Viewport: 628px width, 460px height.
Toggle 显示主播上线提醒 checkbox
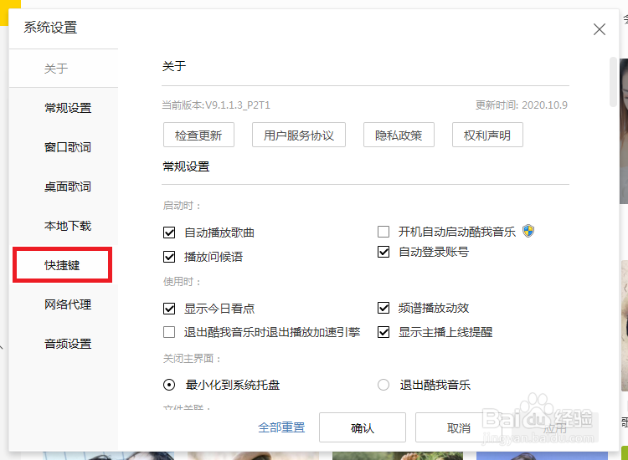[383, 332]
